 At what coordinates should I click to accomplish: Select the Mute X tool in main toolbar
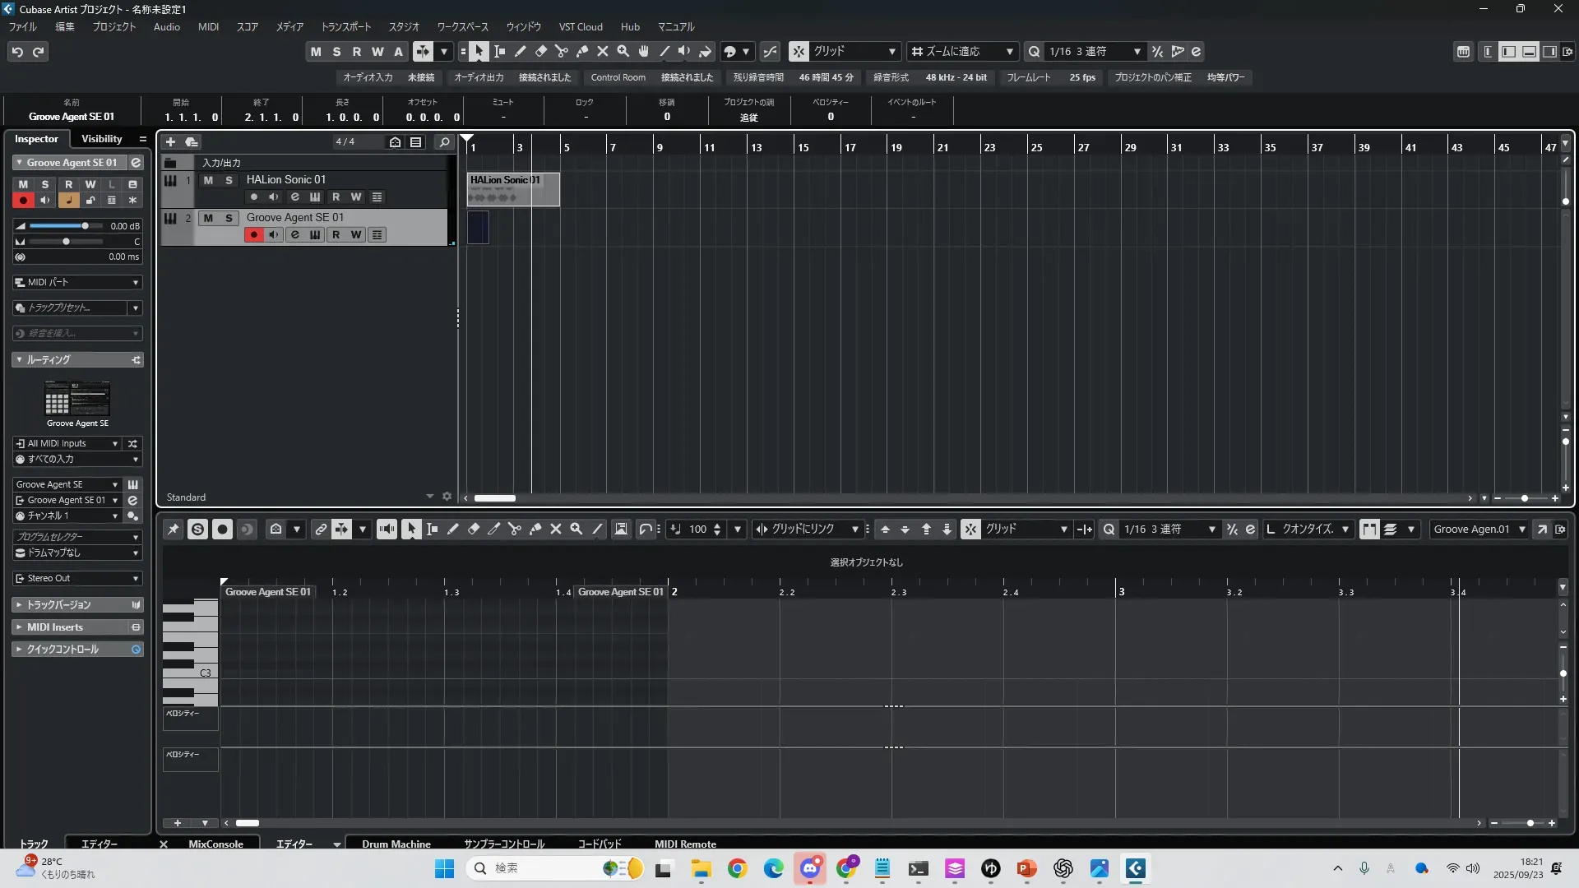(603, 52)
